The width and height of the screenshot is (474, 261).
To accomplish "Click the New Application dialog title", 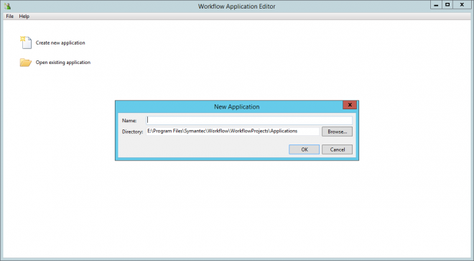I will pos(237,107).
